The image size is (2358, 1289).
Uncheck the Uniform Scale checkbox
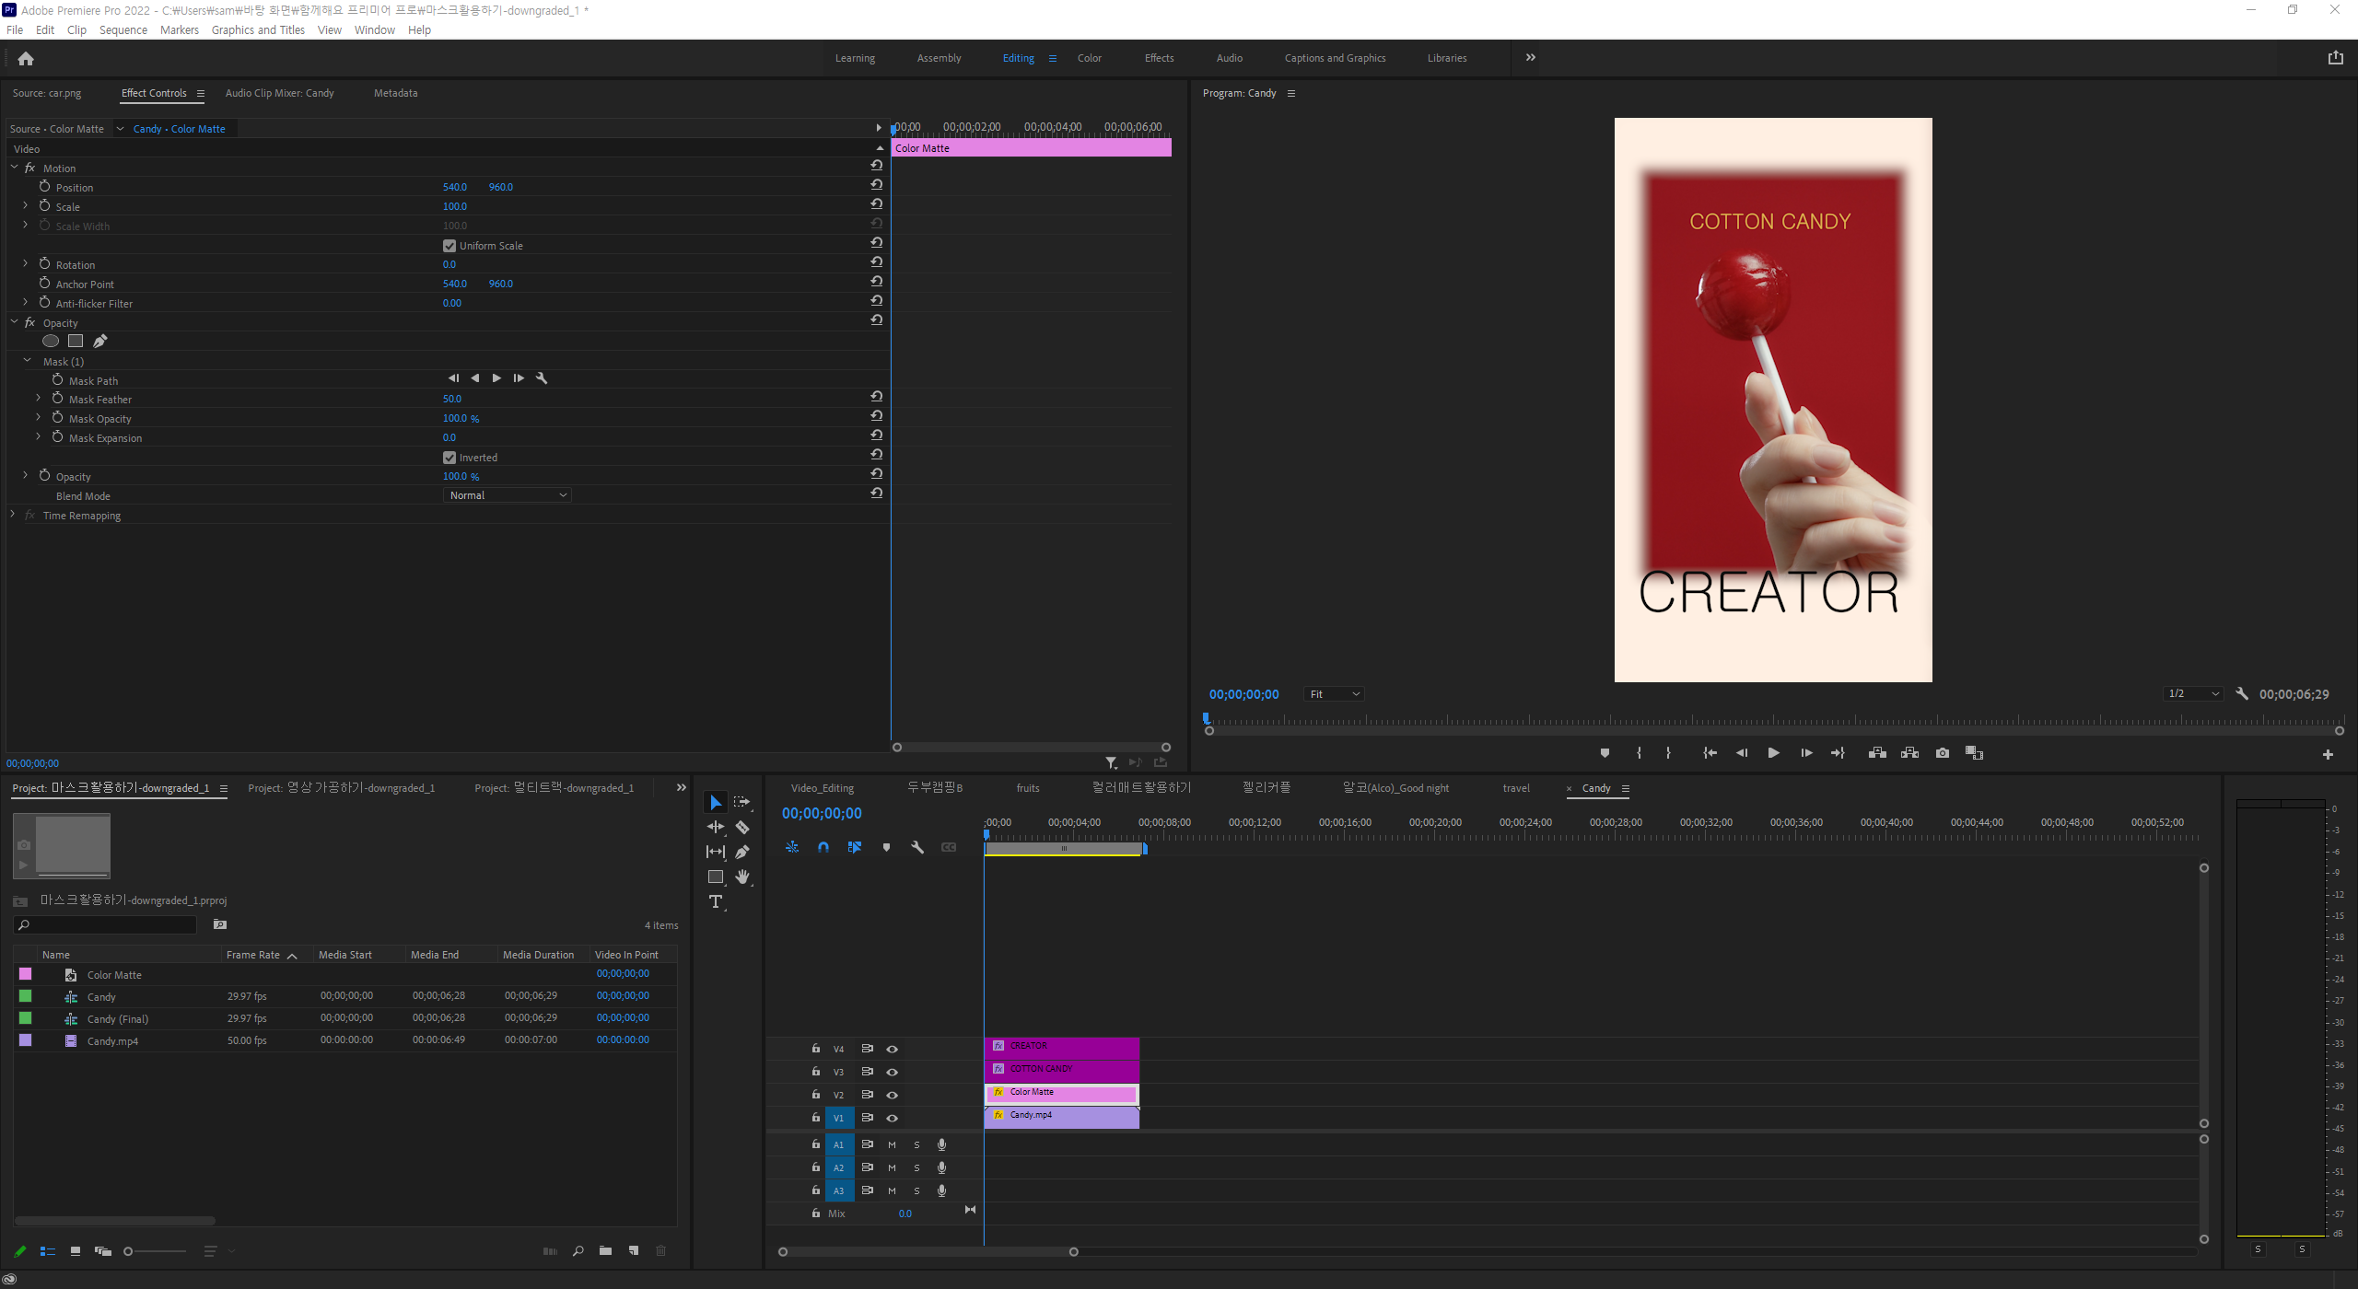449,246
